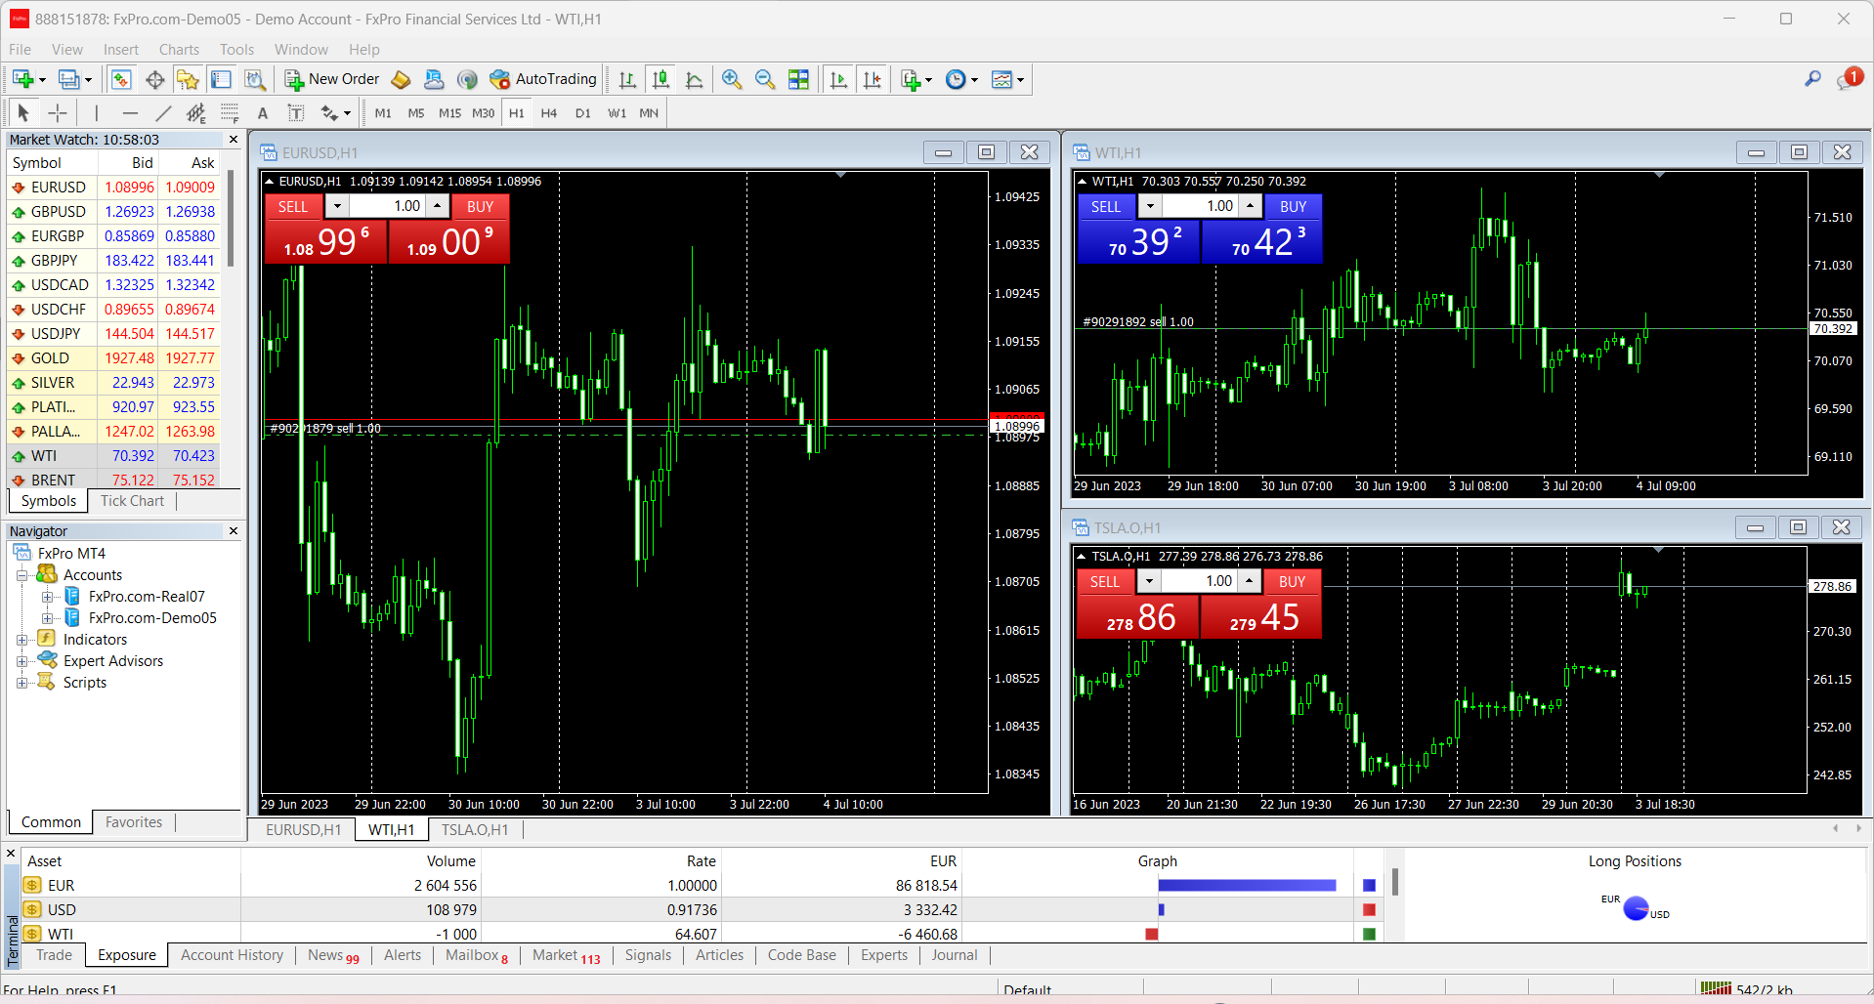
Task: Toggle the Terminal panel icon
Action: (x=222, y=79)
